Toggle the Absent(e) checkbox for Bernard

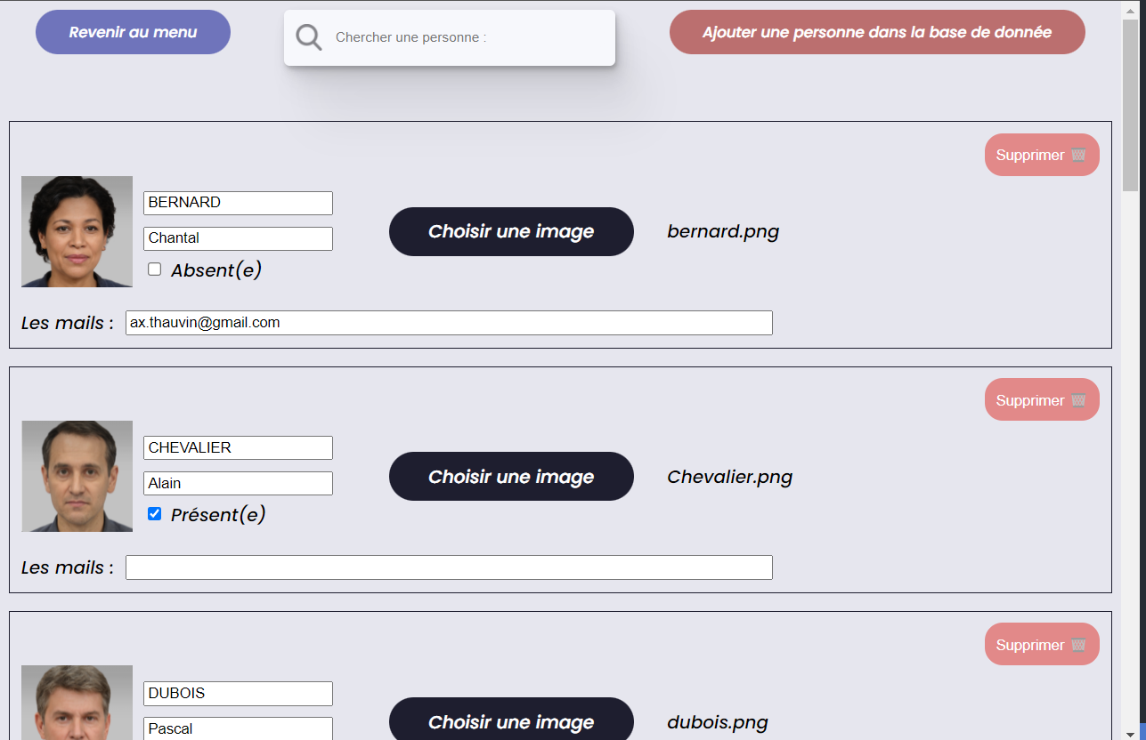[x=154, y=269]
